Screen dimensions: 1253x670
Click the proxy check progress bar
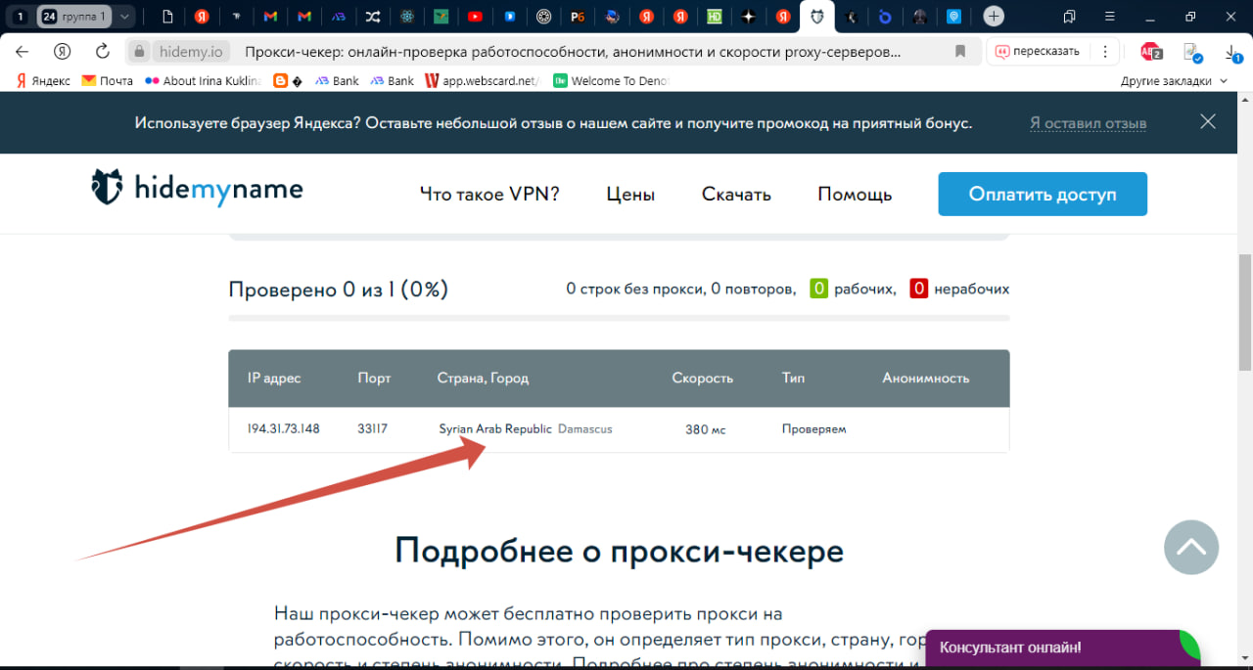tap(619, 318)
